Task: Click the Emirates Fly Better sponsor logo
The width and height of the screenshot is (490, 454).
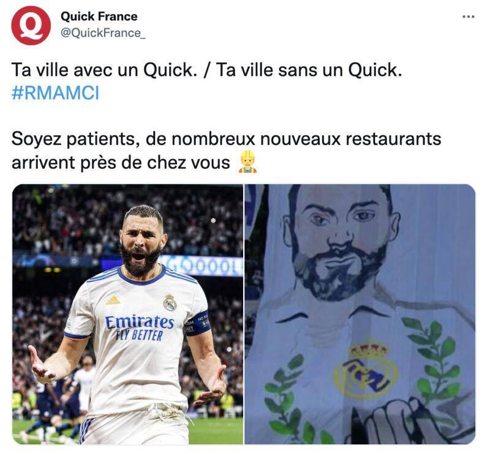Action: tap(140, 328)
